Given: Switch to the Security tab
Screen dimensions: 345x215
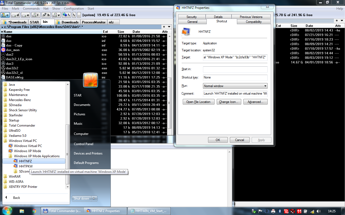Looking at the screenshot, I should tap(192, 17).
